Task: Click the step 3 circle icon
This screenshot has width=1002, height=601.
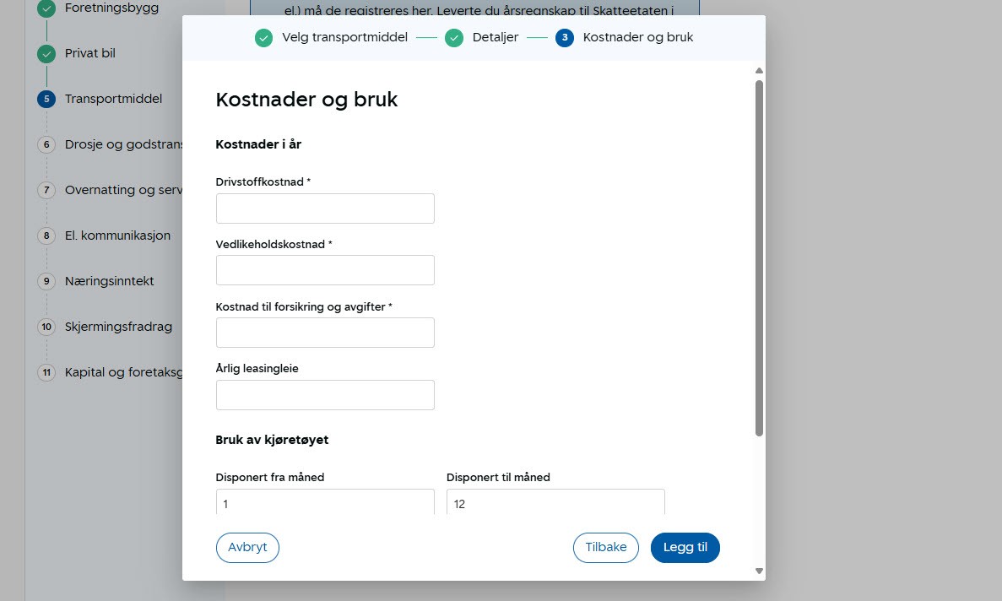Action: (565, 38)
